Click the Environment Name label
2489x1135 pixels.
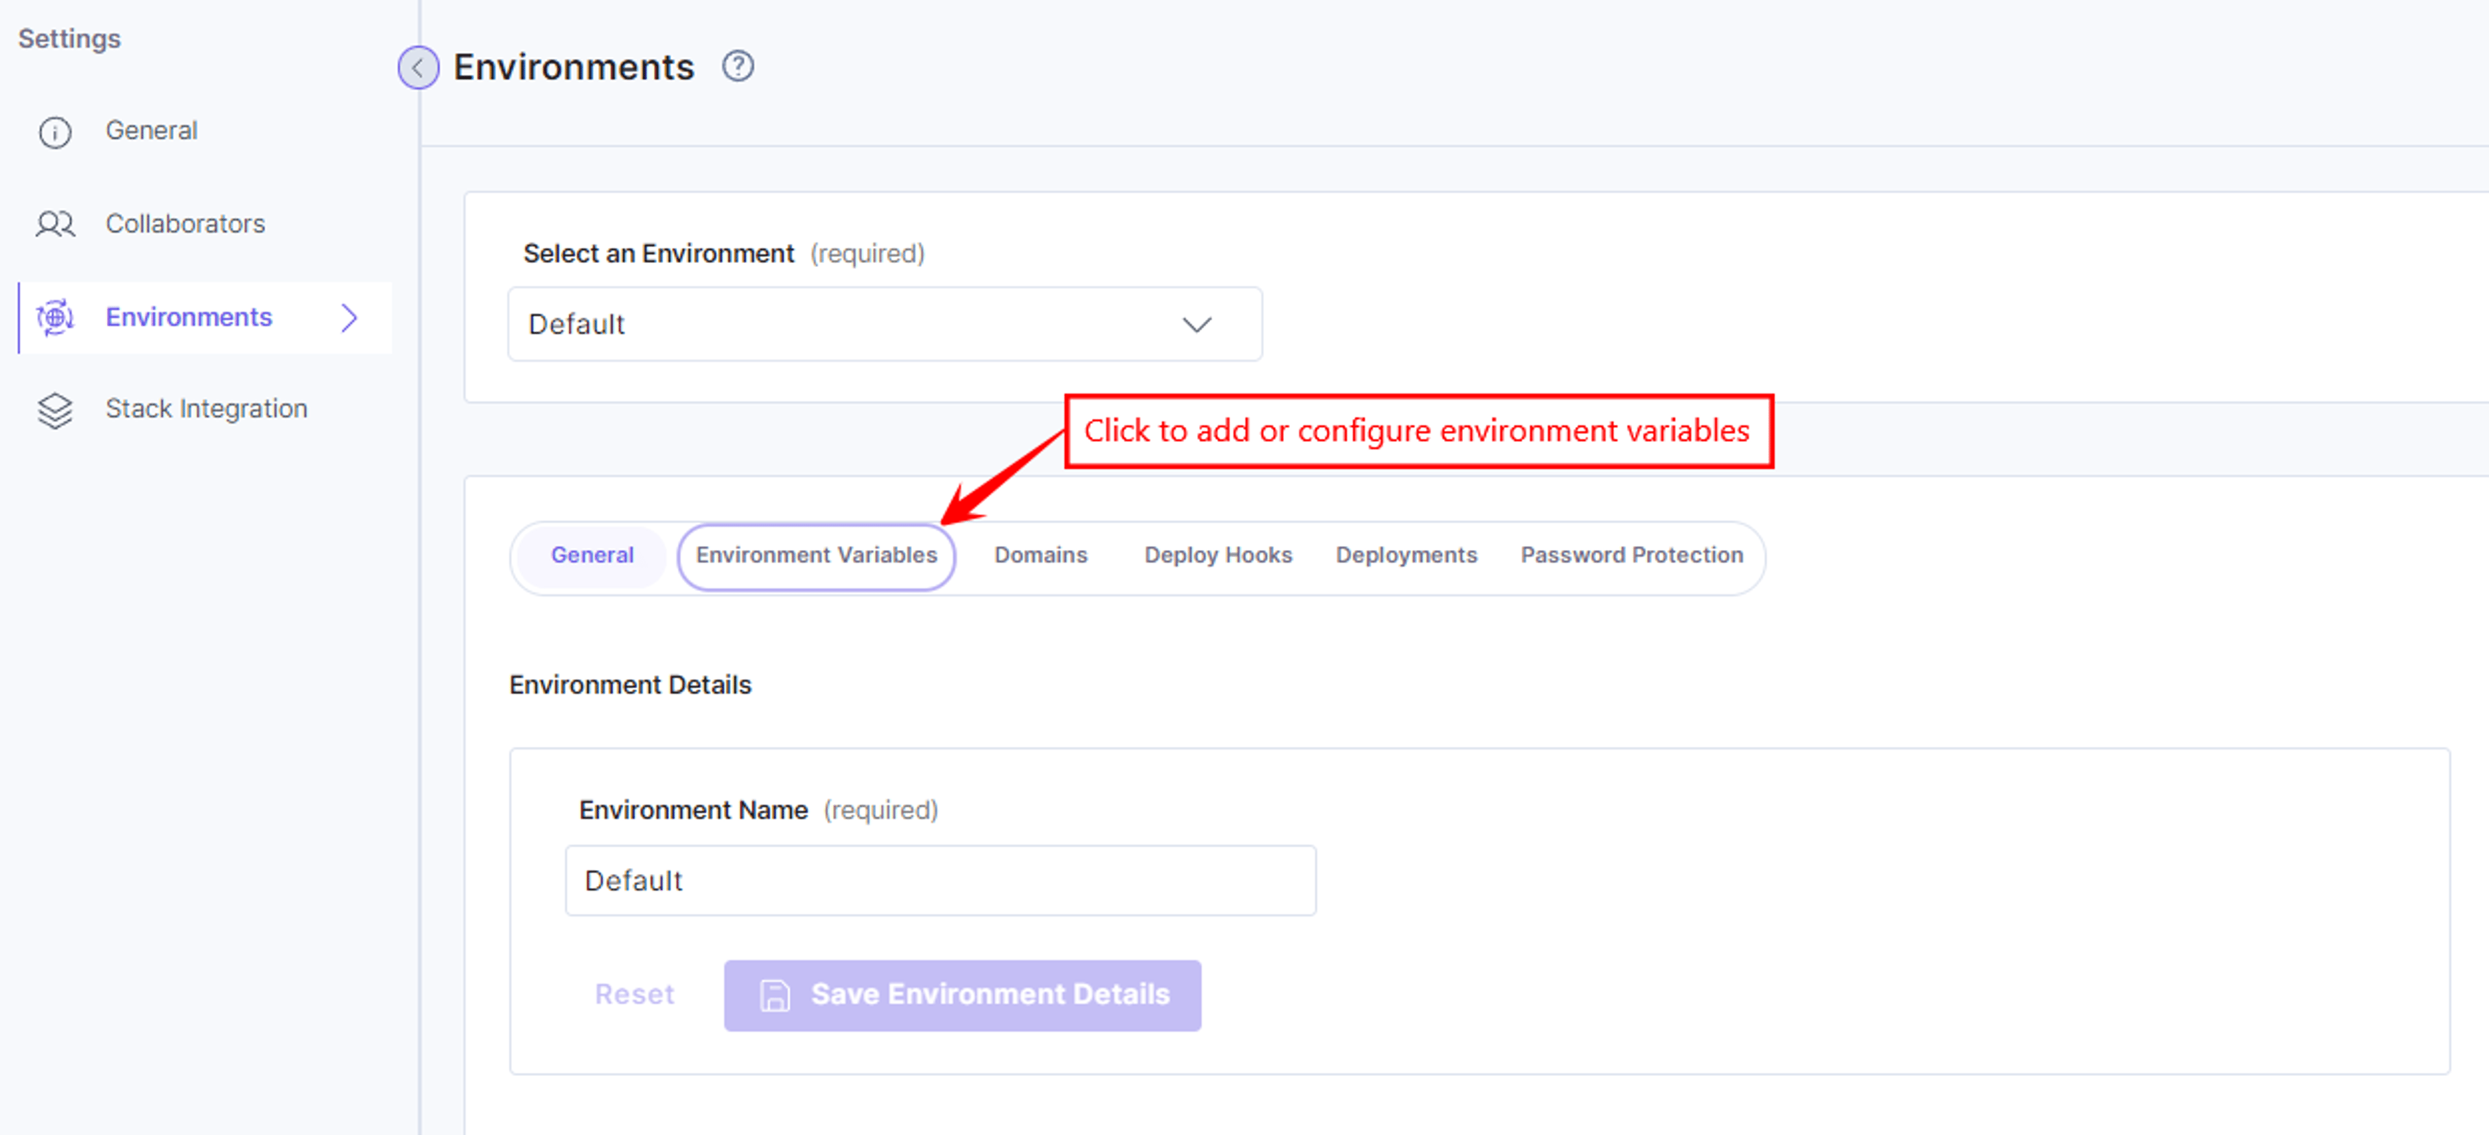693,810
